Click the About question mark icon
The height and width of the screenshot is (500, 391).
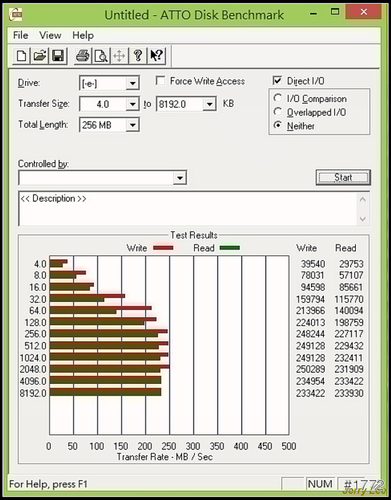pyautogui.click(x=138, y=56)
